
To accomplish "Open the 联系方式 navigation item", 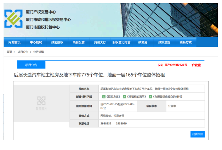I will [x=186, y=42].
